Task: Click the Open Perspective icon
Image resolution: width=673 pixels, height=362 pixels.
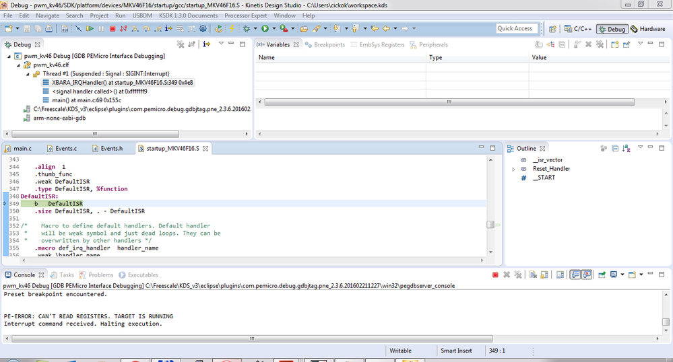Action: [552, 29]
